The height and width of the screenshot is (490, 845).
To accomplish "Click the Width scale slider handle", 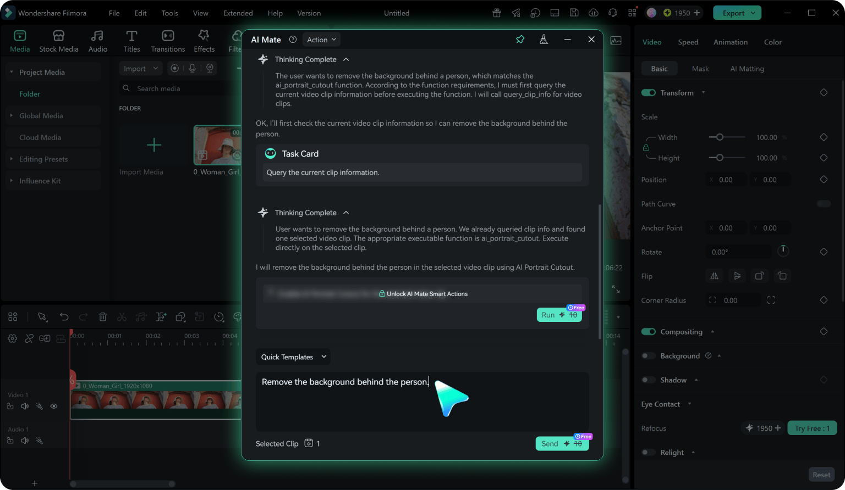I will point(720,137).
